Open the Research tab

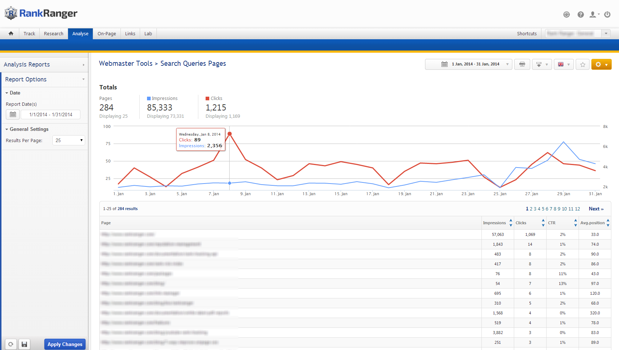point(53,34)
